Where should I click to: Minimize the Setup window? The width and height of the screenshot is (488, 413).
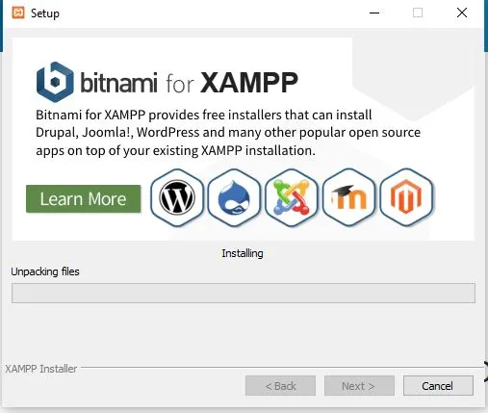374,13
